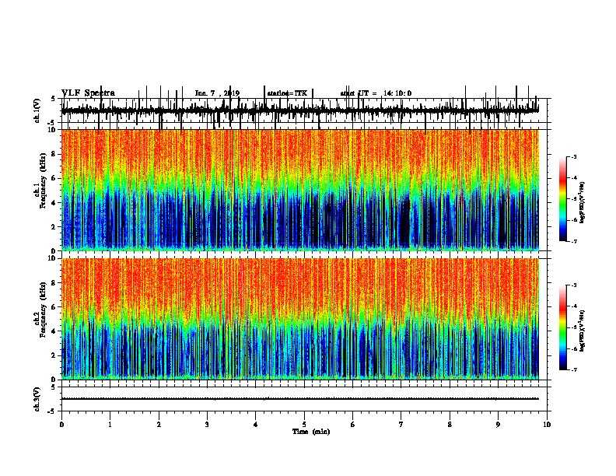Image resolution: width=616 pixels, height=476 pixels.
Task: Click the time axis tick label '5'
Action: coord(304,425)
